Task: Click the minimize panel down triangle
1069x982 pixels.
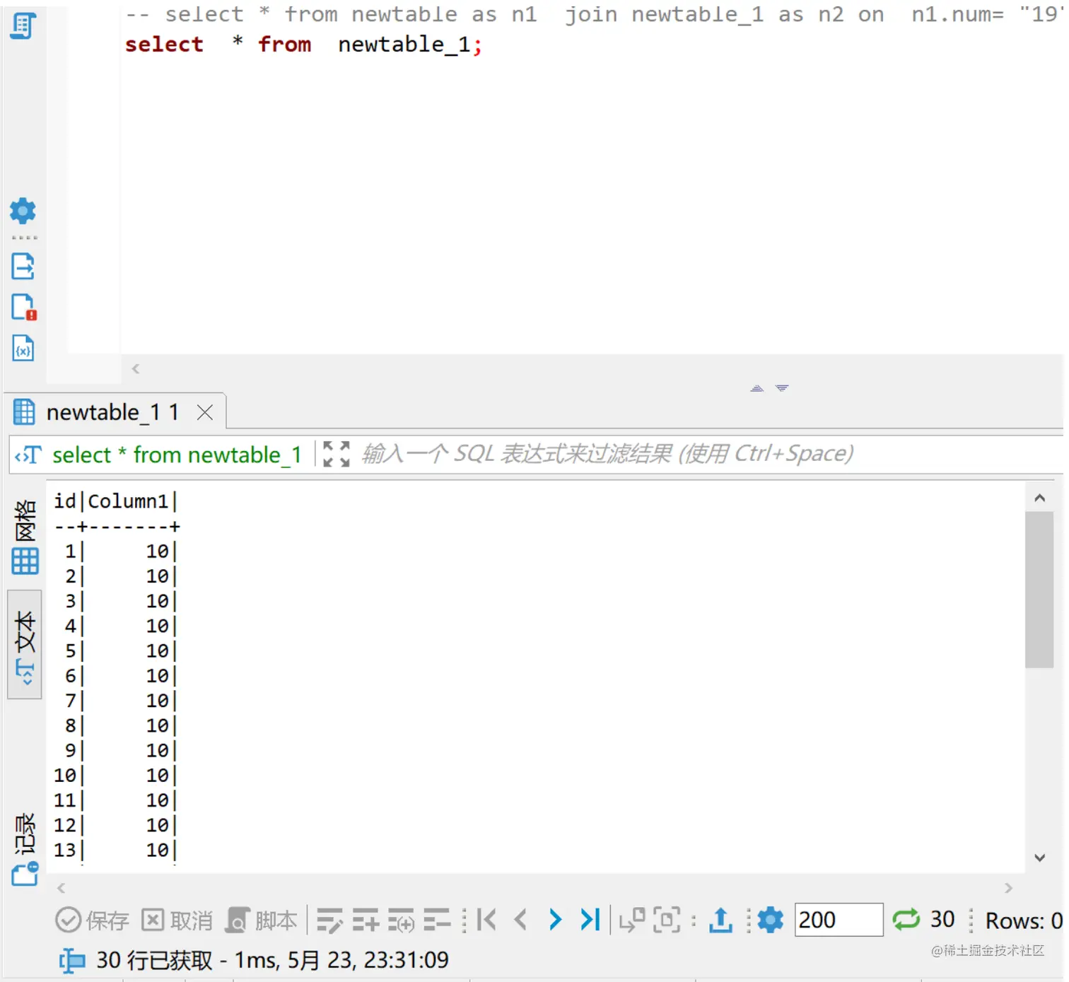Action: [781, 388]
